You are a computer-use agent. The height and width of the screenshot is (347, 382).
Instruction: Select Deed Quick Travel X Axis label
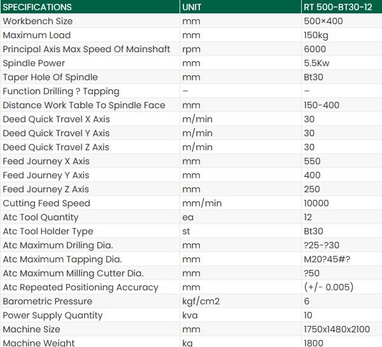56,120
